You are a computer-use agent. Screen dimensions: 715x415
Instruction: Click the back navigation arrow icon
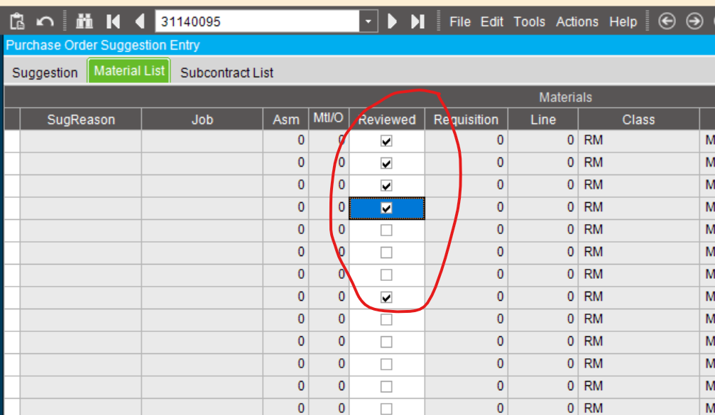666,21
